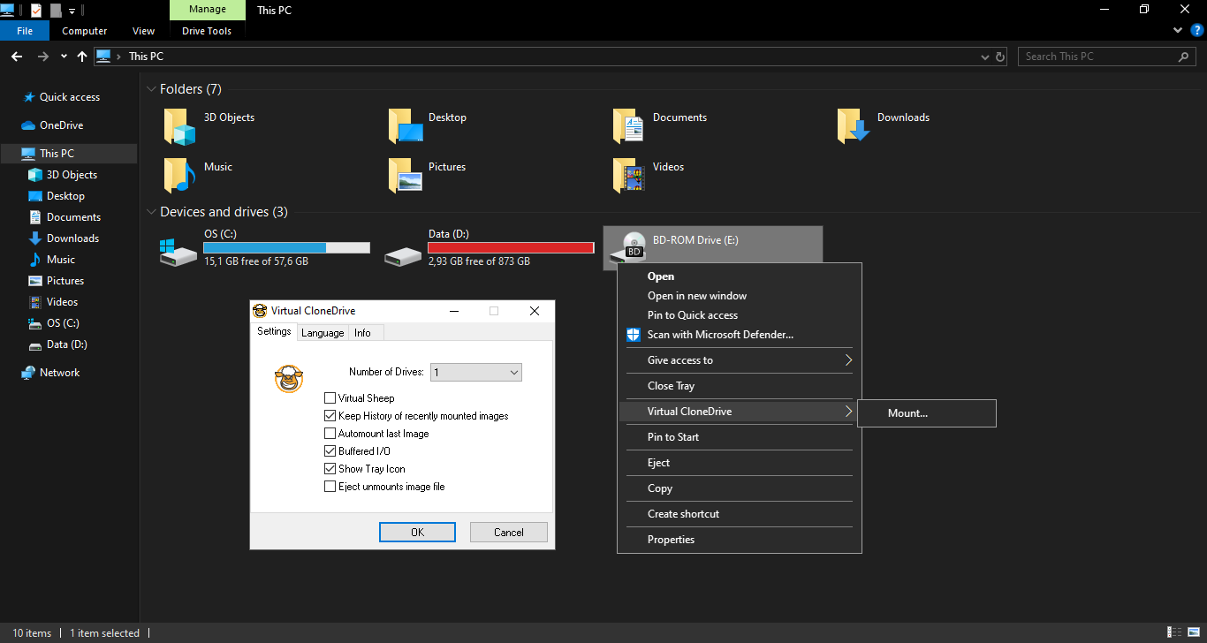Enable the Virtual Sheep checkbox

click(330, 397)
